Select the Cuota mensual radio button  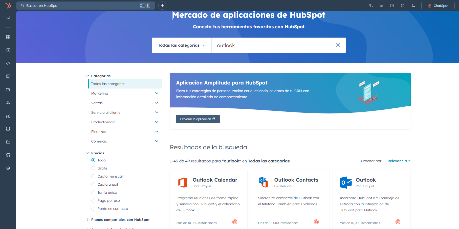click(93, 176)
